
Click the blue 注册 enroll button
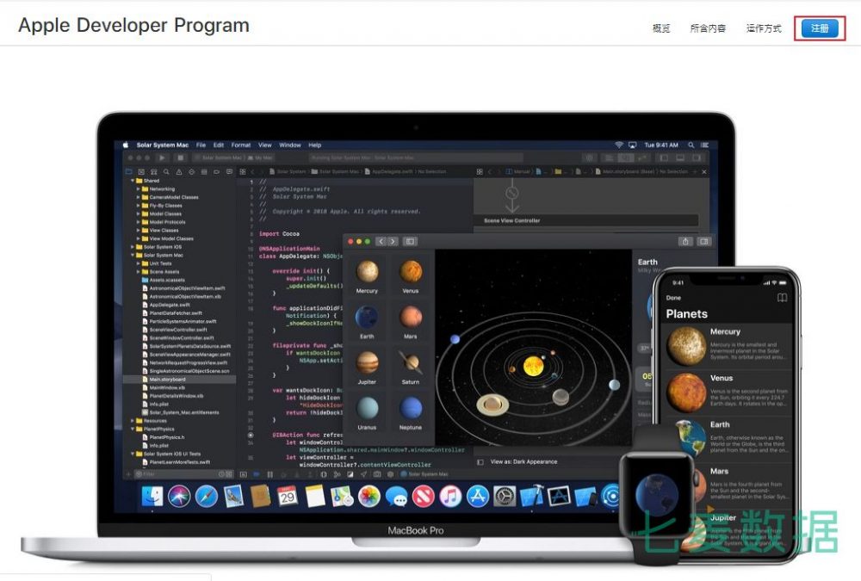click(820, 28)
